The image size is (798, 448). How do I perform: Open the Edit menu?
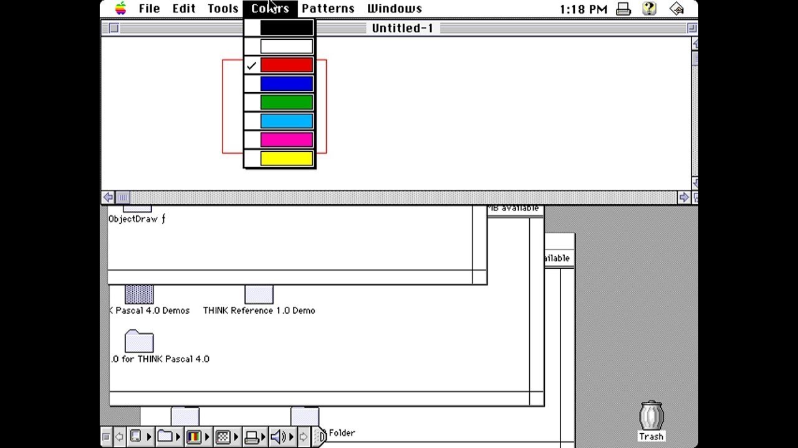point(184,9)
